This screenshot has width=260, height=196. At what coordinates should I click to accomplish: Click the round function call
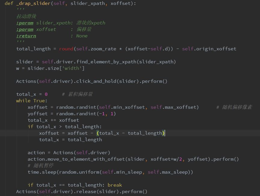[66, 49]
